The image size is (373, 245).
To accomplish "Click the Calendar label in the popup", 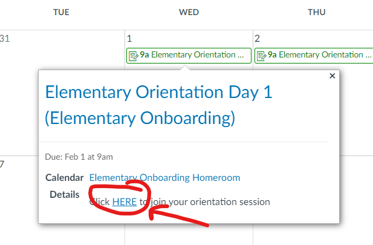I will 64,178.
